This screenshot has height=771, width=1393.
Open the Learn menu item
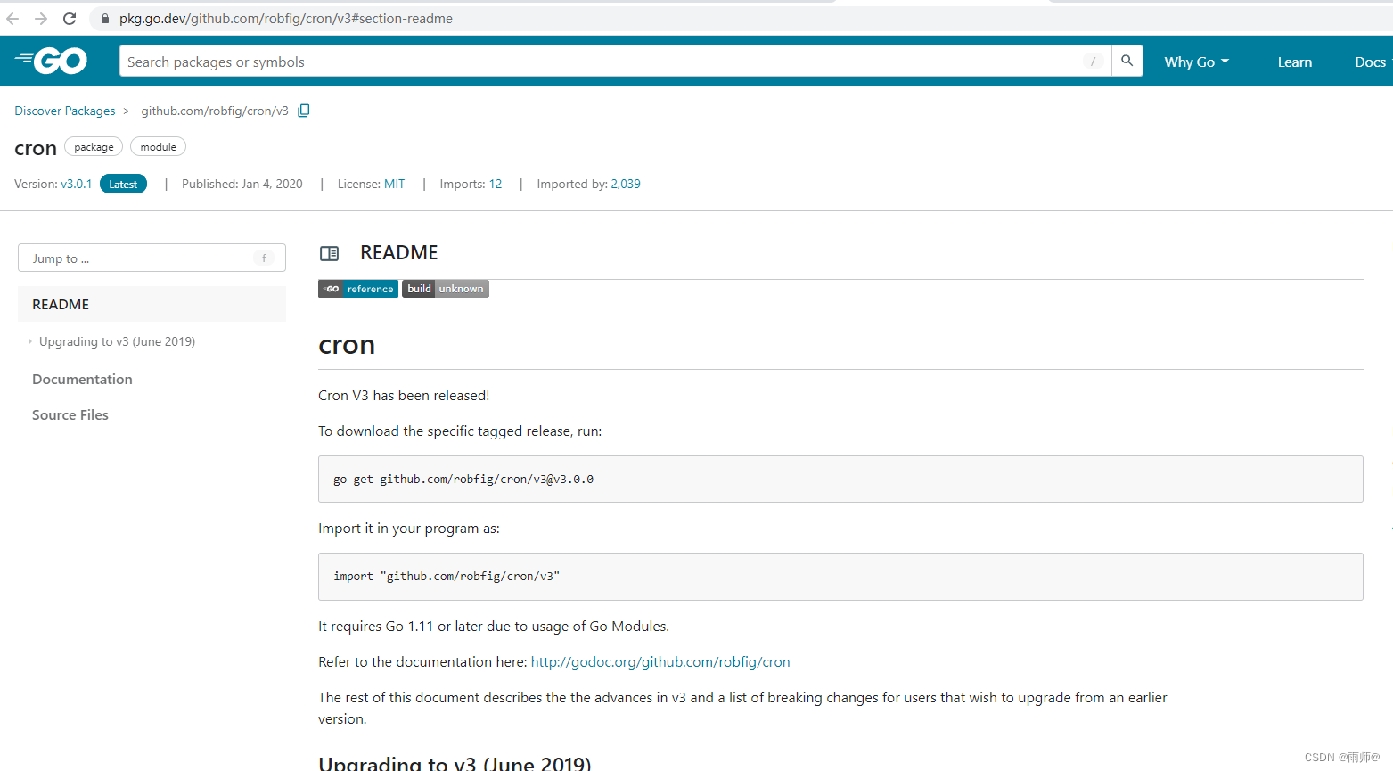pos(1295,62)
